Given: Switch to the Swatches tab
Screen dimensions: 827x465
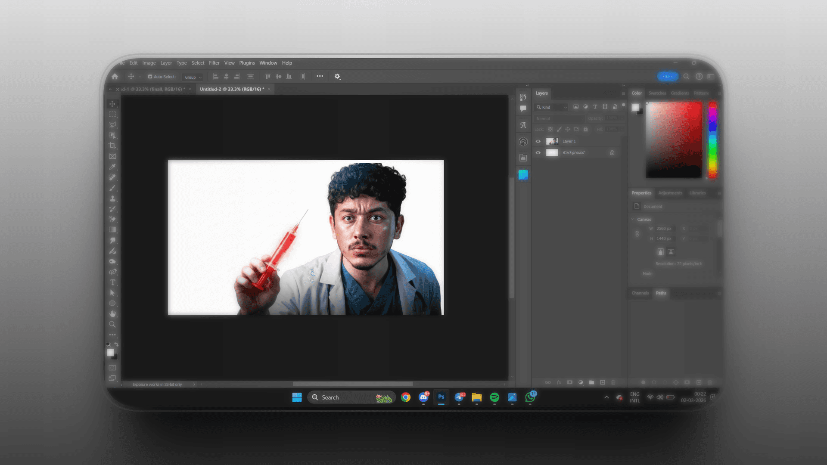Looking at the screenshot, I should (x=657, y=93).
